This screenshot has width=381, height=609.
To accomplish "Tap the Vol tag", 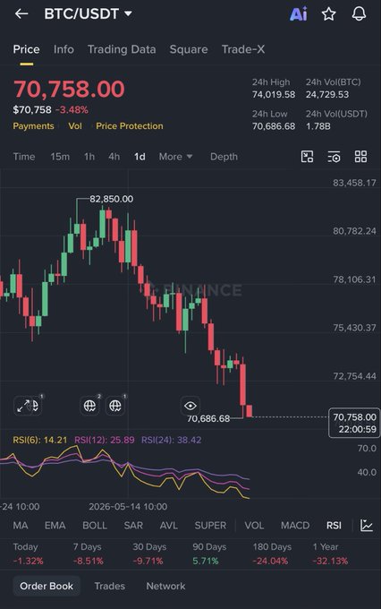I will (x=75, y=126).
